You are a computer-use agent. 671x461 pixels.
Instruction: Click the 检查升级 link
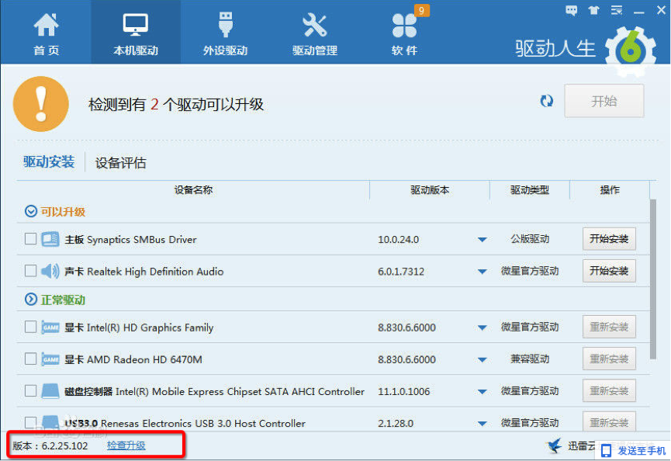point(126,445)
